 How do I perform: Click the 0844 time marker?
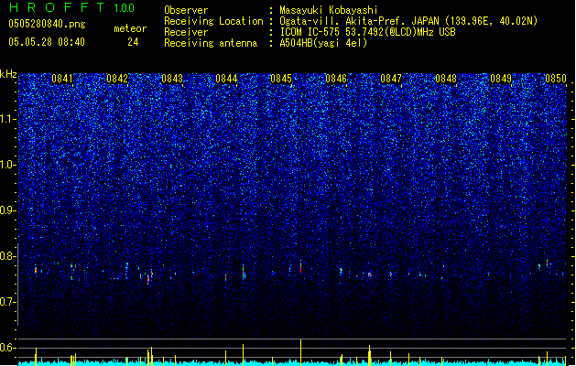(226, 79)
